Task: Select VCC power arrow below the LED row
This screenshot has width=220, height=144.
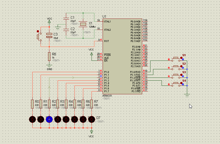Action: coord(92,132)
